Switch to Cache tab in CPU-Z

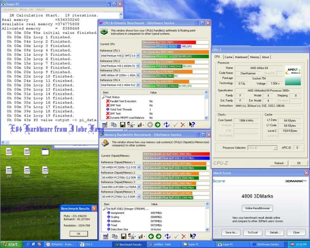tap(228, 57)
